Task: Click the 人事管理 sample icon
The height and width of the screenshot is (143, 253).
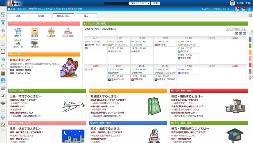Action: [51, 31]
